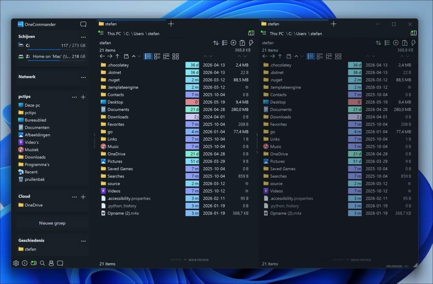
Task: Click right pane new item plus-circle icon
Action: [396, 43]
